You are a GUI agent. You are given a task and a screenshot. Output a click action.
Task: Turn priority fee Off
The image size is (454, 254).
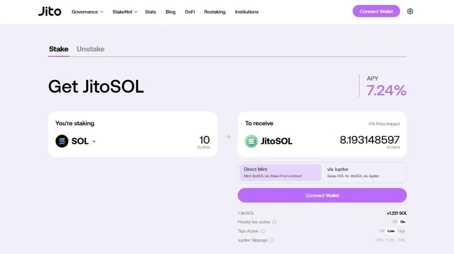(x=394, y=222)
